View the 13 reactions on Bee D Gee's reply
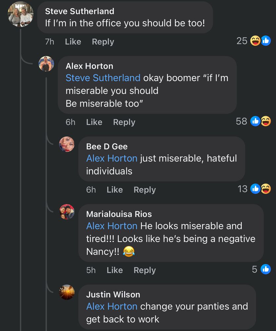276x331 pixels. click(254, 189)
